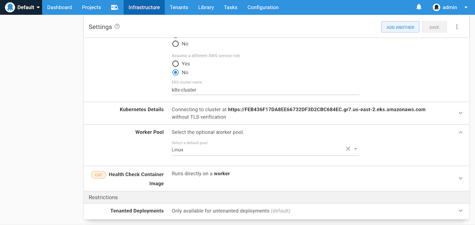Screen dimensions: 475x225
Task: Open the search icon in the navbar
Action: click(x=114, y=8)
